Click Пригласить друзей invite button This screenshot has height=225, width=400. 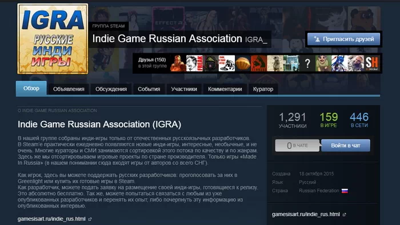point(343,39)
